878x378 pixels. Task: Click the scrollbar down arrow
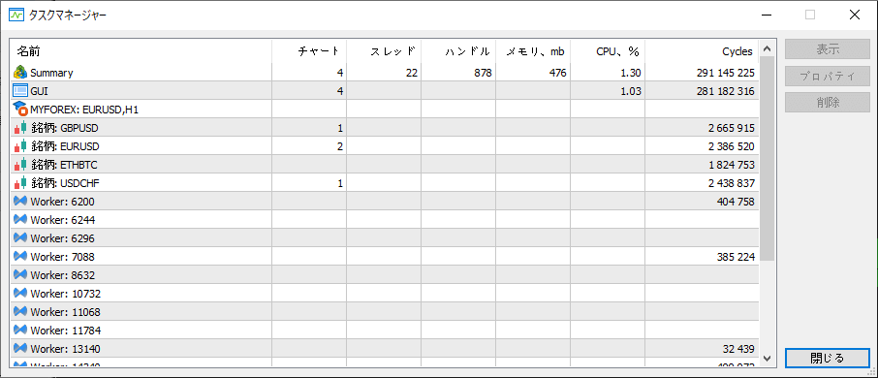tap(768, 358)
